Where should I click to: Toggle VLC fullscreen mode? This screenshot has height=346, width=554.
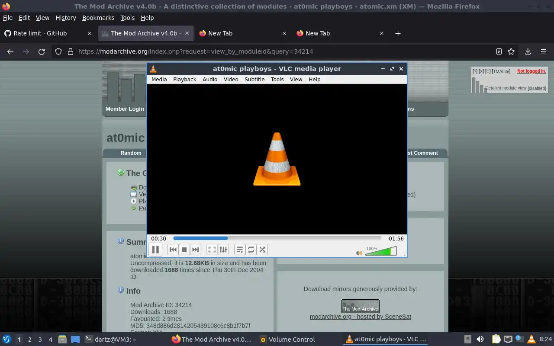click(212, 250)
